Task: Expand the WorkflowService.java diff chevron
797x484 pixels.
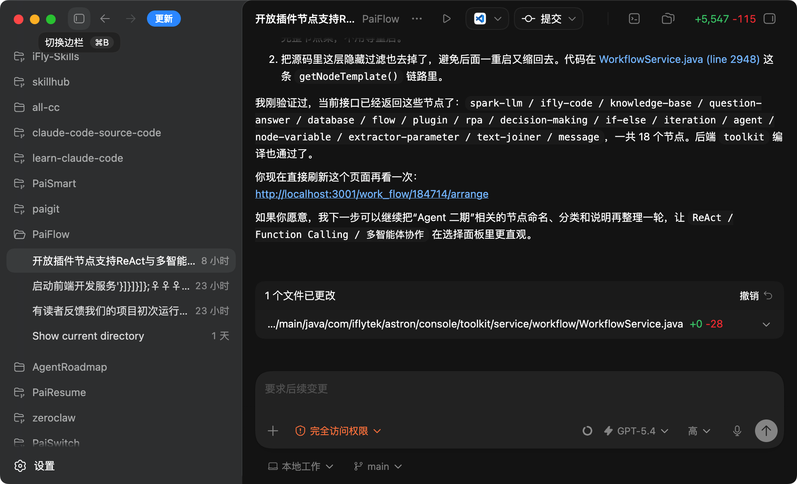Action: pos(766,324)
